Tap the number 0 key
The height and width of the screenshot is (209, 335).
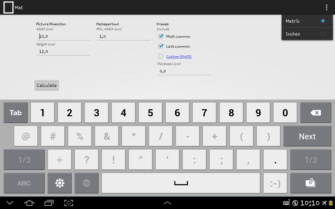coord(285,113)
